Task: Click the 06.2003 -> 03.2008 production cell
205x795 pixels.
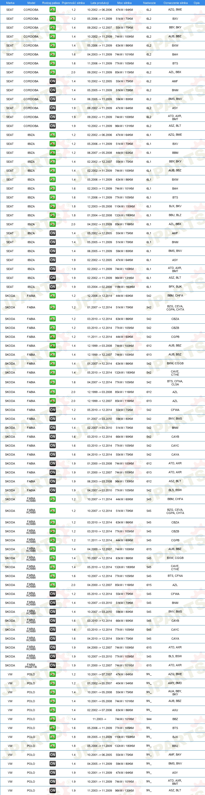Action: point(99,481)
